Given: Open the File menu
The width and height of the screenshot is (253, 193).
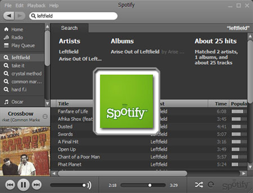Looking at the screenshot, I should (8, 6).
